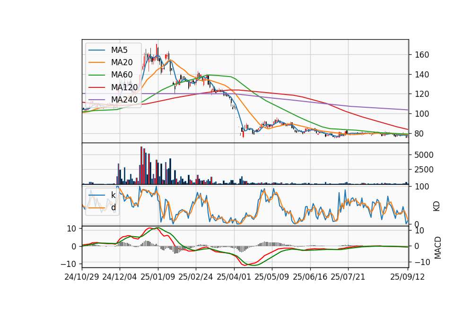Click the 25/06/16 date axis label
The width and height of the screenshot is (454, 326).
[x=310, y=277]
